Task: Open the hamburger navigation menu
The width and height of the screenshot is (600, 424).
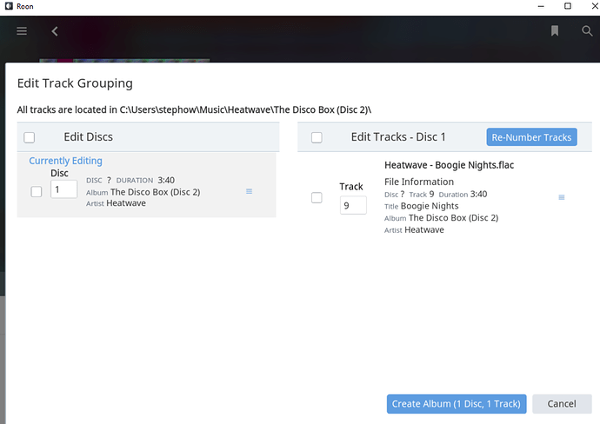Action: [22, 31]
